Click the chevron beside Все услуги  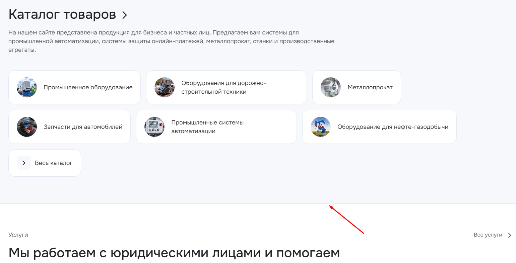tap(510, 235)
